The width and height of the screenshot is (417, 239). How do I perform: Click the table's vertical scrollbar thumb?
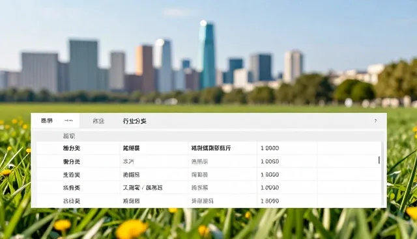(x=379, y=160)
